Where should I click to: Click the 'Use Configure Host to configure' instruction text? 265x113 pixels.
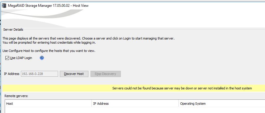point(49,50)
